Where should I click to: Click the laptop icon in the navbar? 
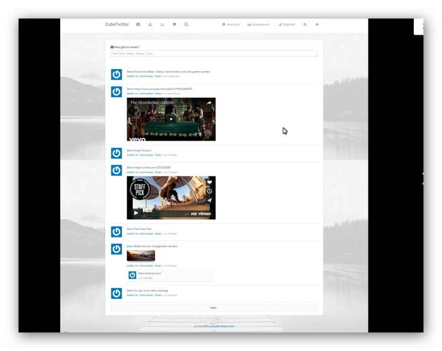162,24
